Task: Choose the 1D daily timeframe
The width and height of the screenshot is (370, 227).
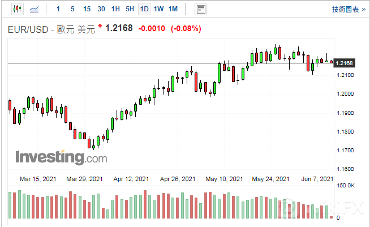Action: point(144,9)
